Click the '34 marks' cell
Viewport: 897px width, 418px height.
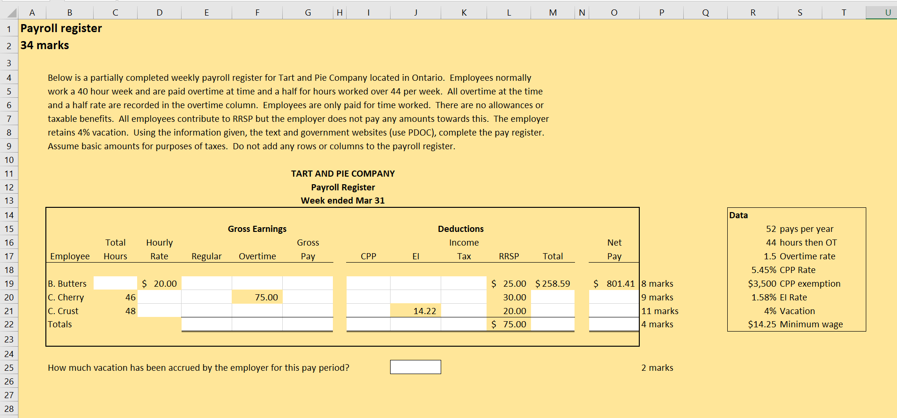(x=44, y=45)
